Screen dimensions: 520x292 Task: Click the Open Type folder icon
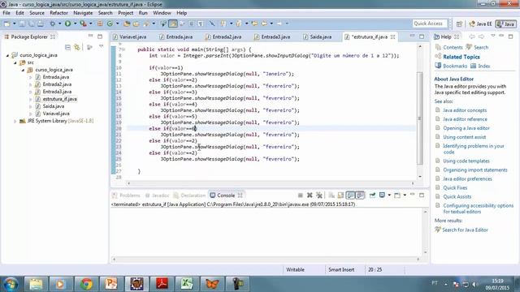click(x=127, y=24)
